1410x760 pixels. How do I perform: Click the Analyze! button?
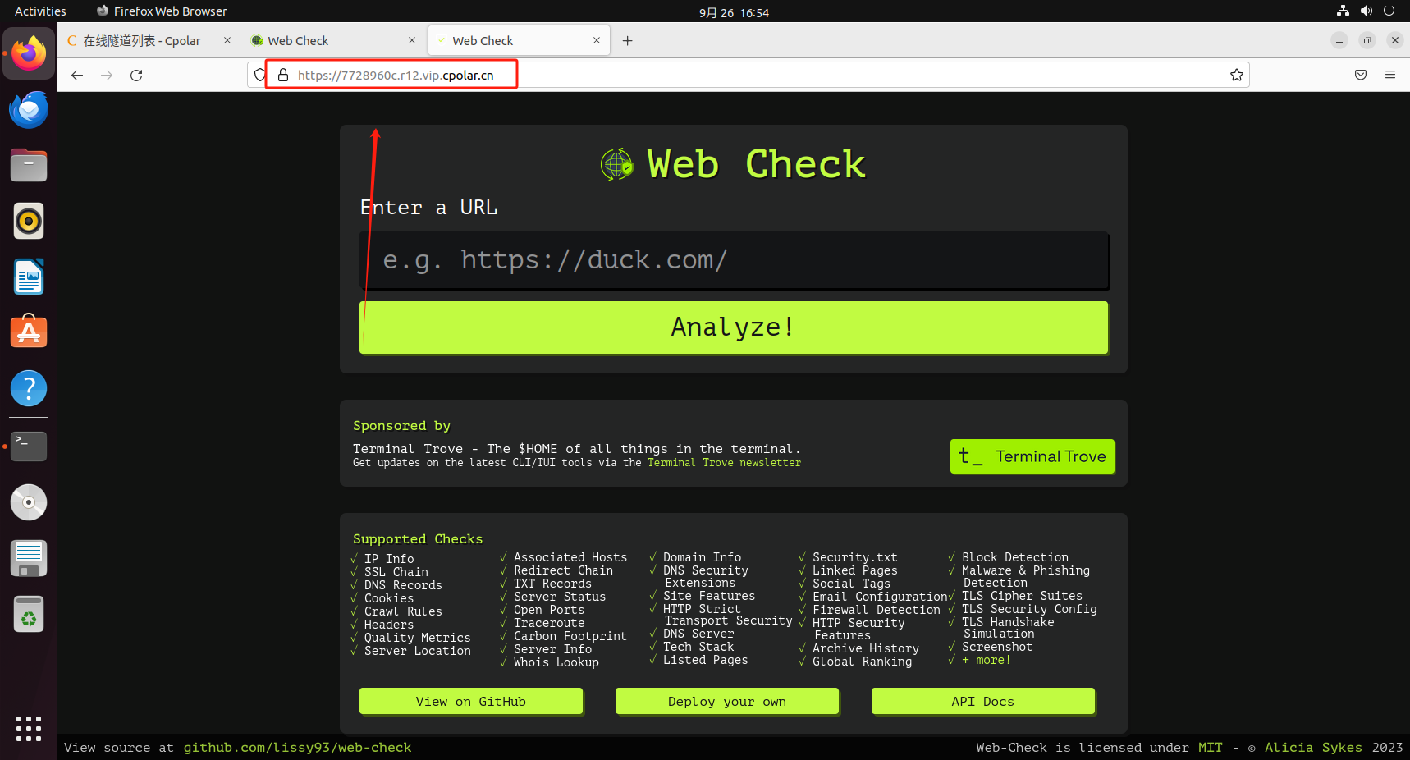click(x=734, y=327)
